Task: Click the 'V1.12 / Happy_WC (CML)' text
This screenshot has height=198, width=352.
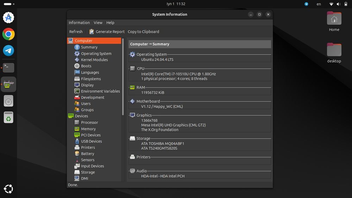Action: [162, 106]
